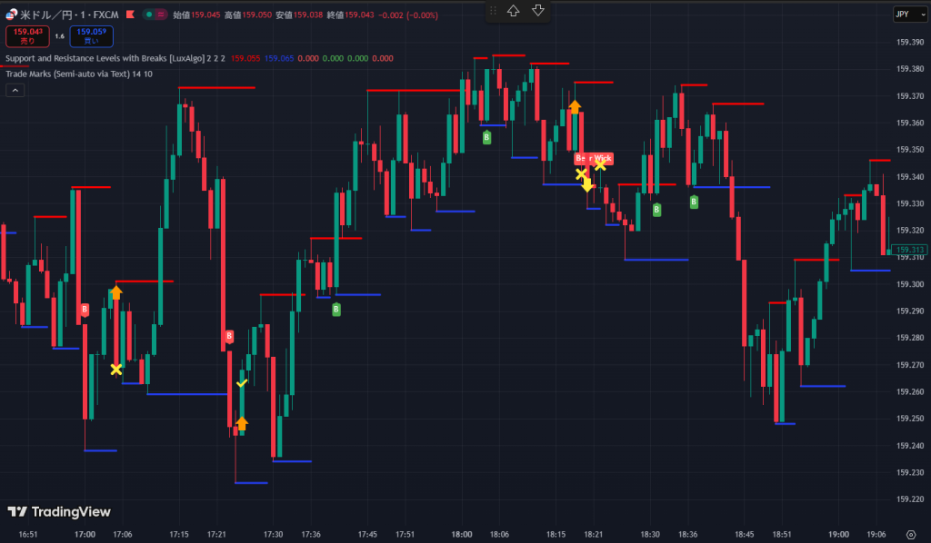931x543 pixels.
Task: Click the blue buy button 159.059
Action: coord(91,36)
